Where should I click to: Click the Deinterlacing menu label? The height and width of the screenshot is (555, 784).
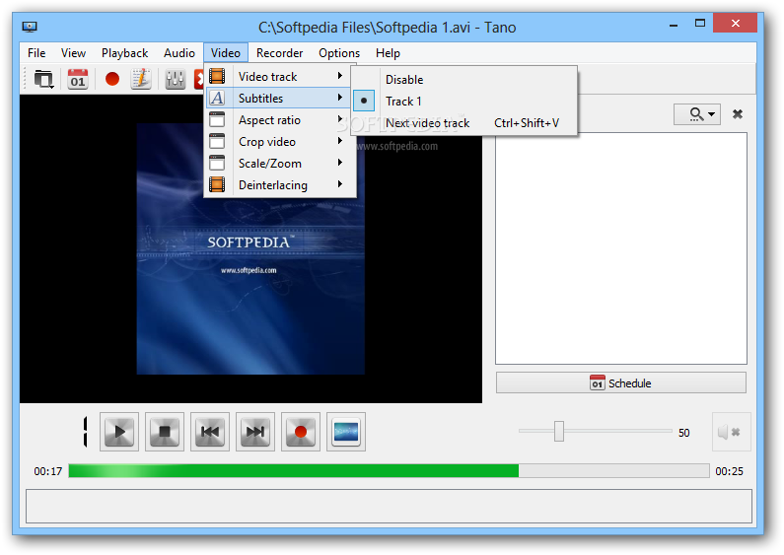coord(273,185)
